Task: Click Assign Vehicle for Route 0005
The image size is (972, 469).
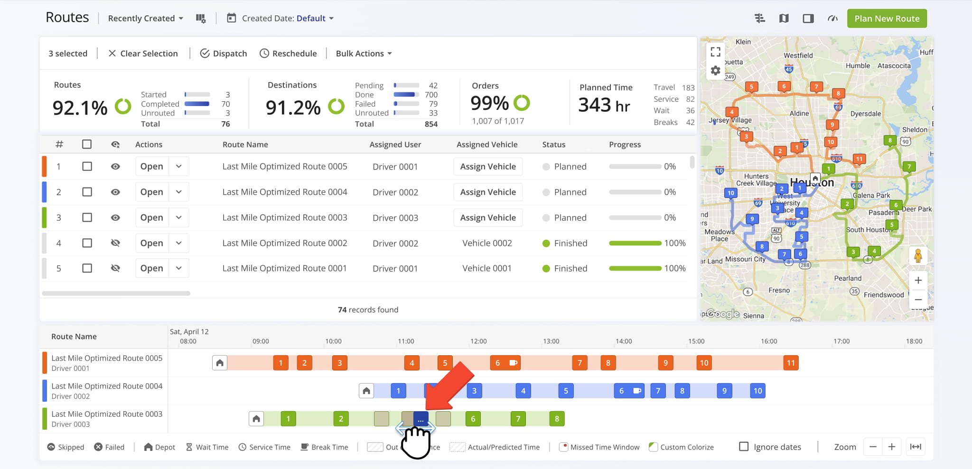Action: pos(488,166)
